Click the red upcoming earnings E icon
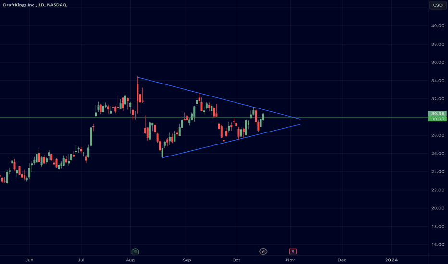Viewport: 448px width, 264px height. (293, 252)
